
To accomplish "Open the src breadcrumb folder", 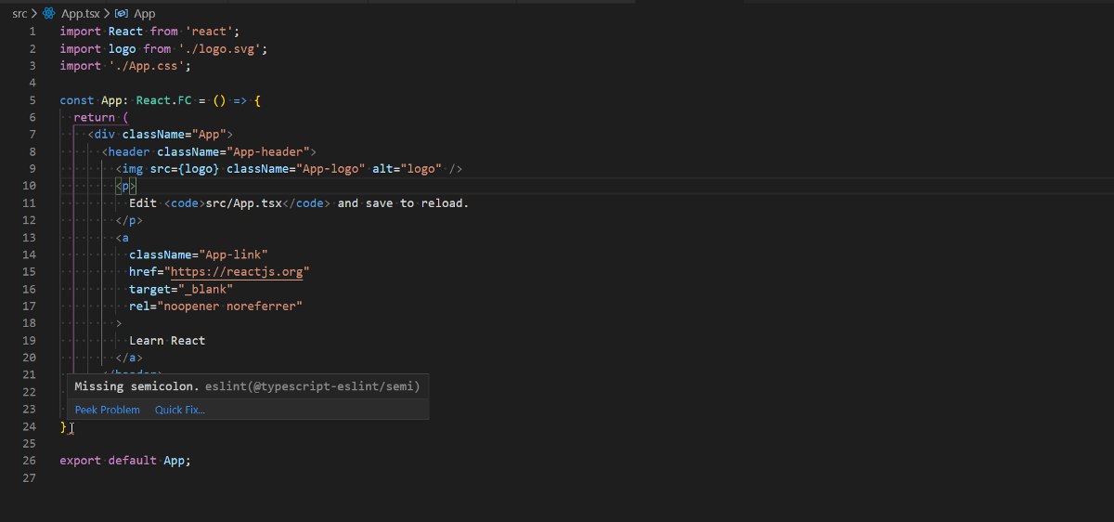I will (19, 13).
